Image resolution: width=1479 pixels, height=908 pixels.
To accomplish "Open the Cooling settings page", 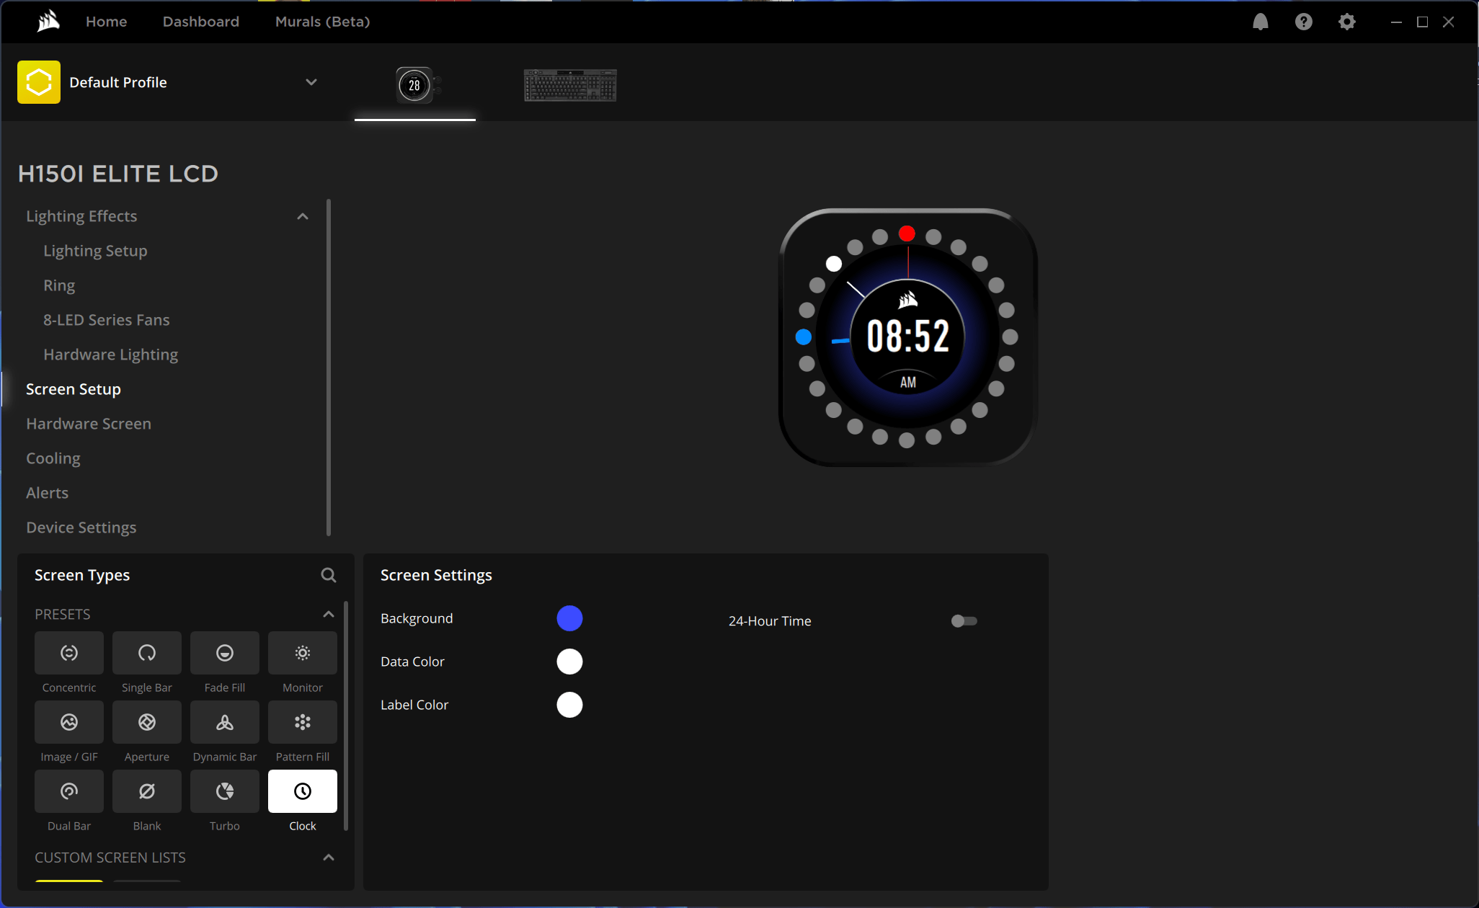I will [53, 458].
